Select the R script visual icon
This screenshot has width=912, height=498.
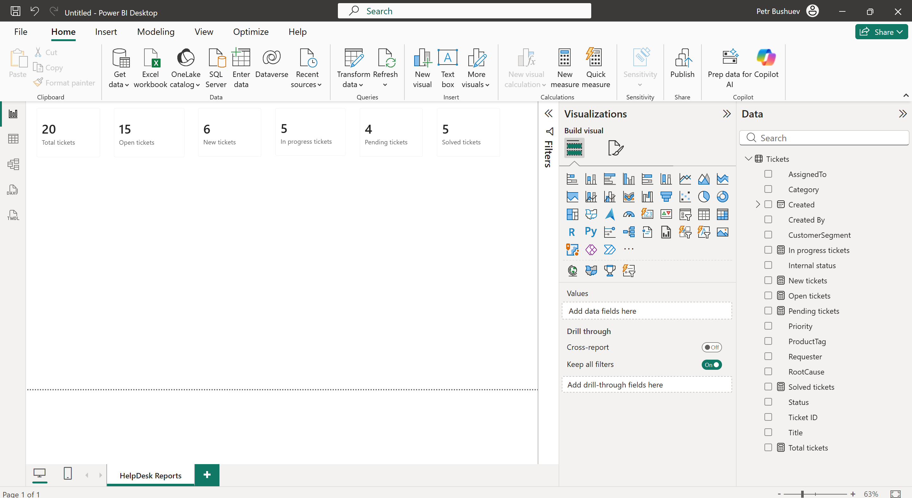coord(572,232)
